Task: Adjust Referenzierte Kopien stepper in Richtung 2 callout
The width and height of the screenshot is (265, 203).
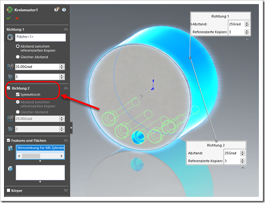Action: click(243, 161)
